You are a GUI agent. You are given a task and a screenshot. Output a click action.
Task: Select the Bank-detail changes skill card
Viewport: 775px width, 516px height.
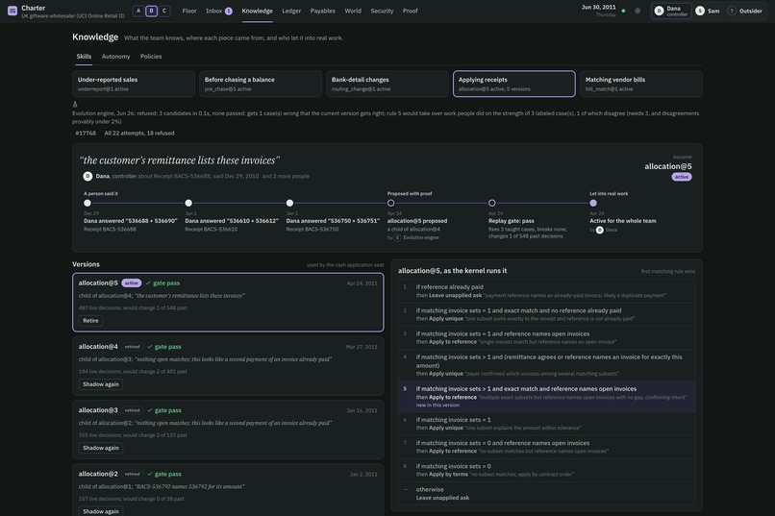pos(387,84)
